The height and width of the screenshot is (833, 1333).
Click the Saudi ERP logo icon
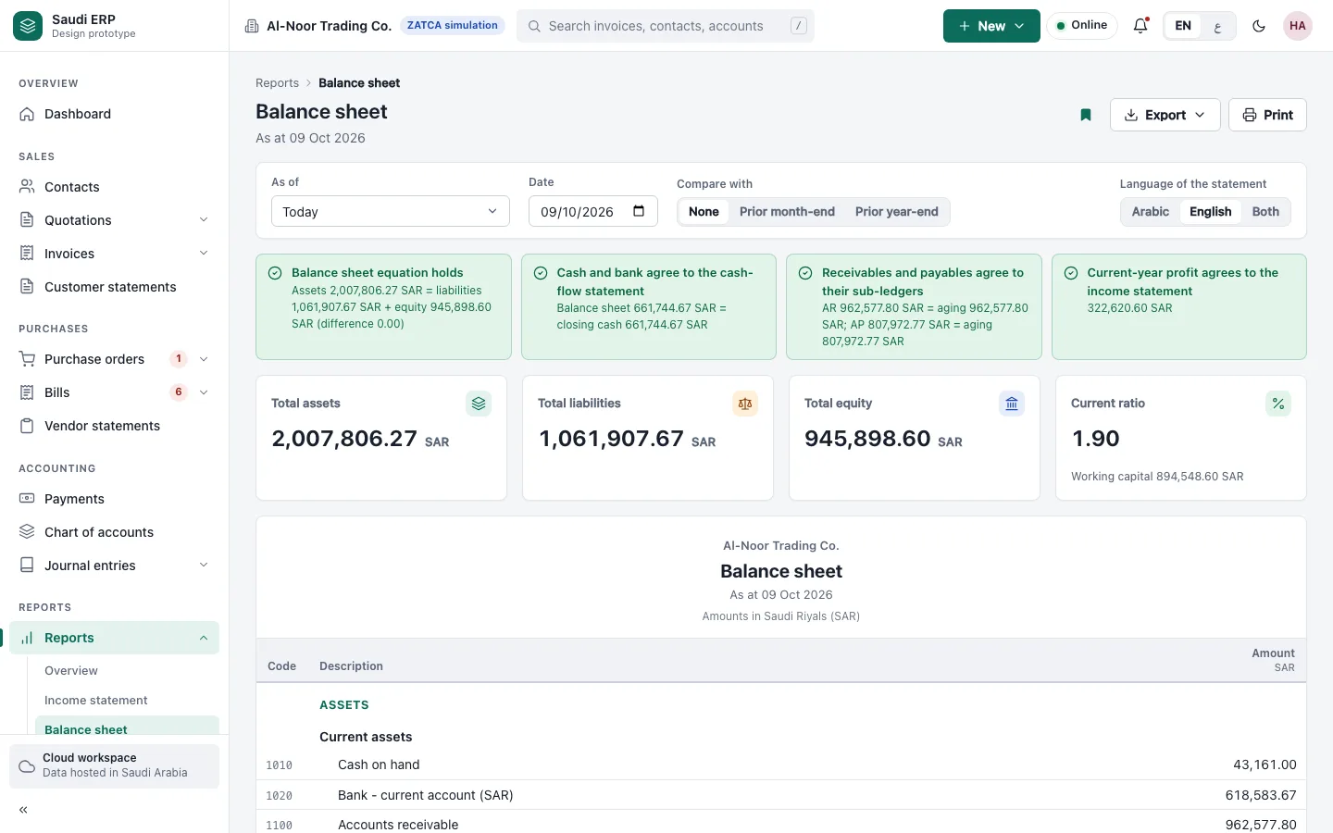(28, 26)
